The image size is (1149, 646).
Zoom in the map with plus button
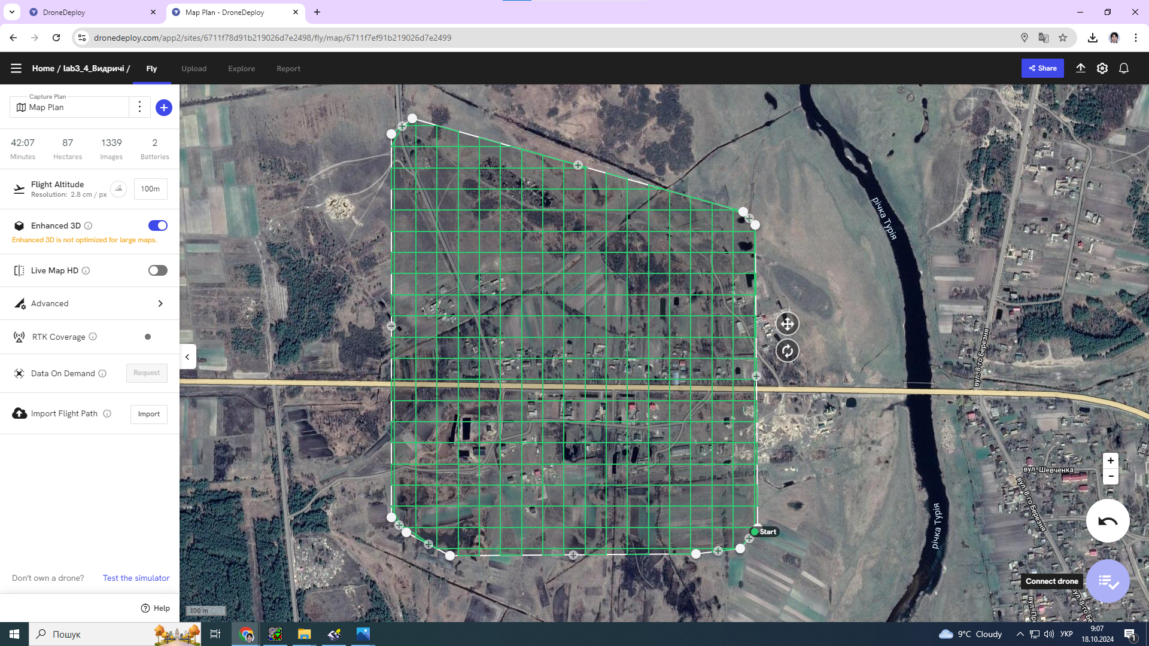1111,461
